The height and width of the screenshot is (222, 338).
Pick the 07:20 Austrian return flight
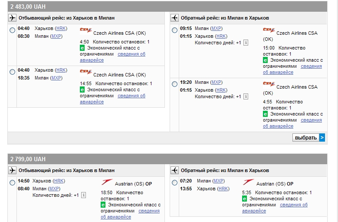174,183
